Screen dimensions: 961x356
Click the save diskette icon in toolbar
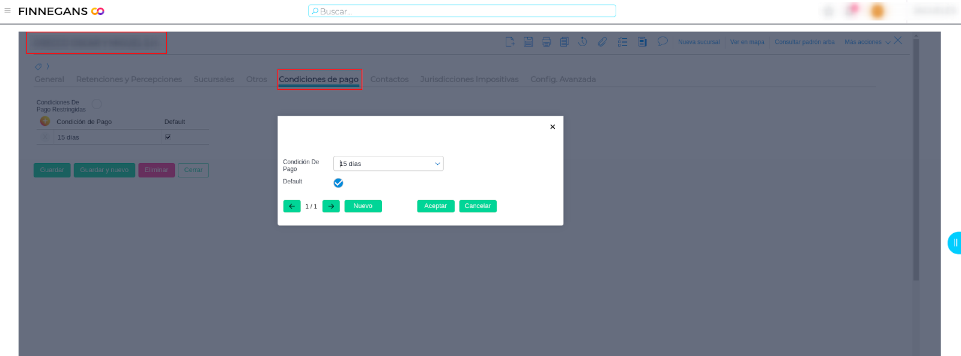528,42
